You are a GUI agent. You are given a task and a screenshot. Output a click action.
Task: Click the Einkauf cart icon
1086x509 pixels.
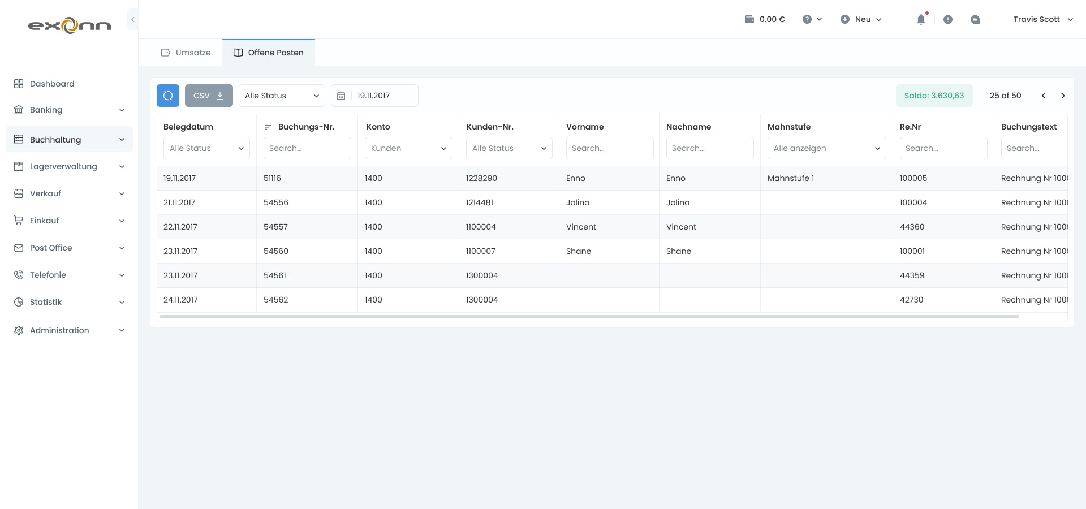coord(19,221)
